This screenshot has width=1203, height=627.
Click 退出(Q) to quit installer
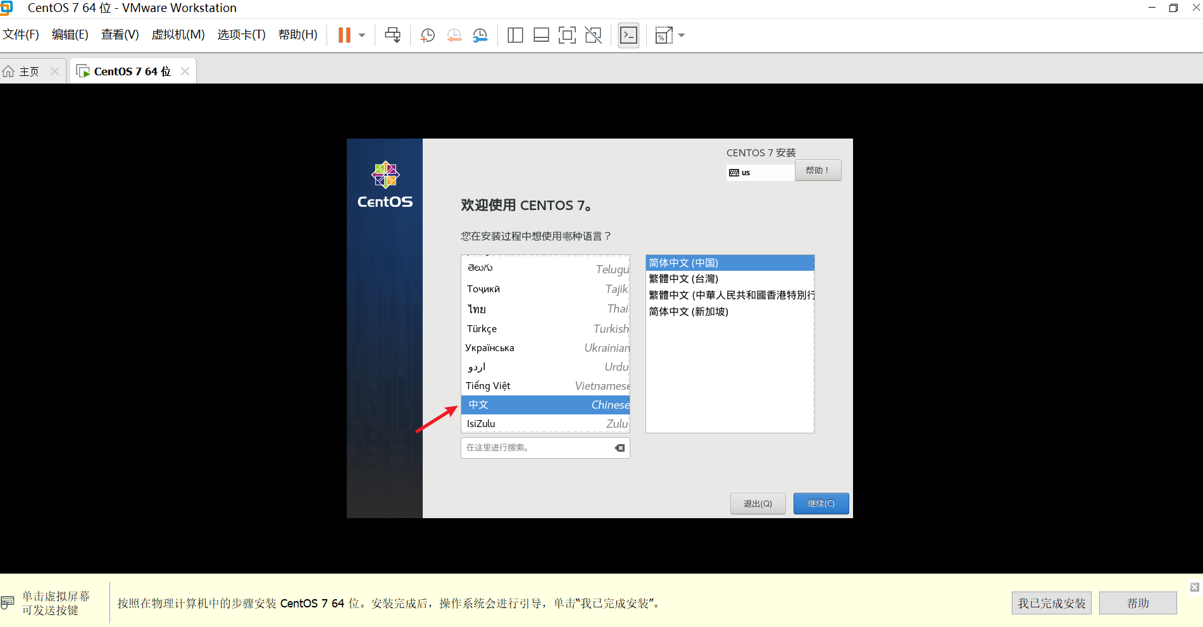[x=757, y=504]
